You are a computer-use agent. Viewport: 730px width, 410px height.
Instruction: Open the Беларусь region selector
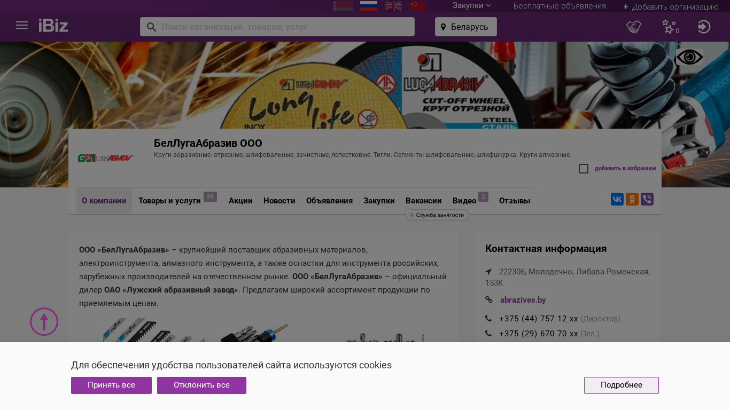click(466, 27)
